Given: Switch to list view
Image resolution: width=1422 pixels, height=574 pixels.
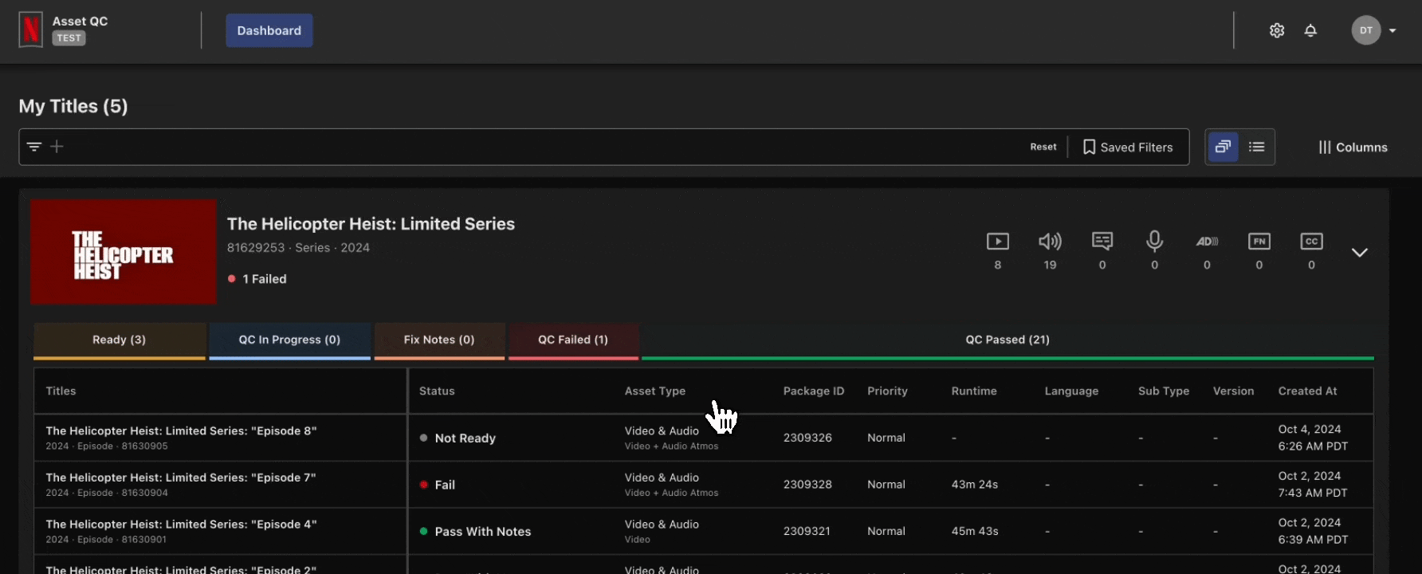Looking at the screenshot, I should pos(1257,147).
